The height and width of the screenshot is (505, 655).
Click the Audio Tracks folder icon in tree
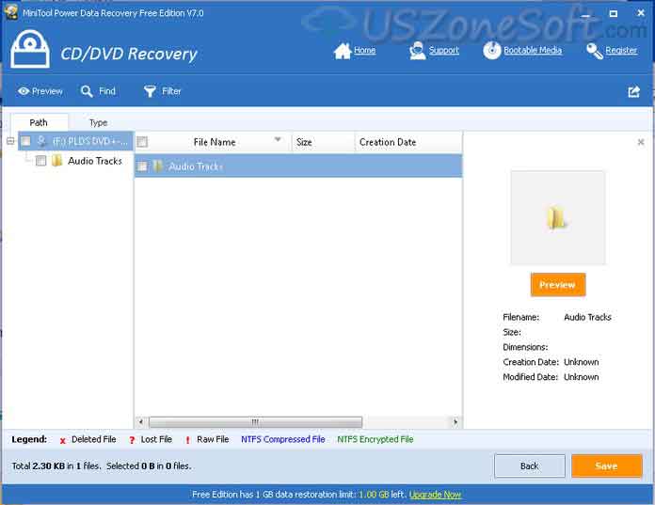[56, 160]
